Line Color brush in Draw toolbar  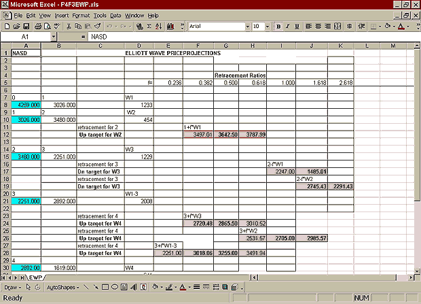(x=169, y=287)
